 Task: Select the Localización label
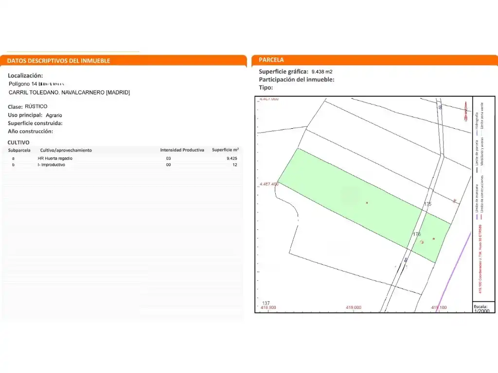tap(25, 75)
